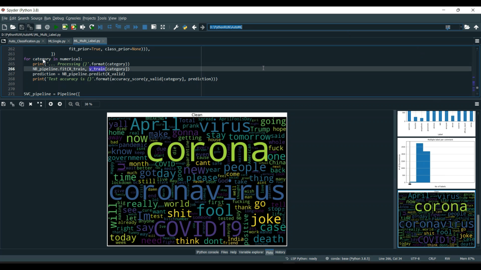Expand the working directory dropdown arrow
The width and height of the screenshot is (481, 270).
(461, 27)
